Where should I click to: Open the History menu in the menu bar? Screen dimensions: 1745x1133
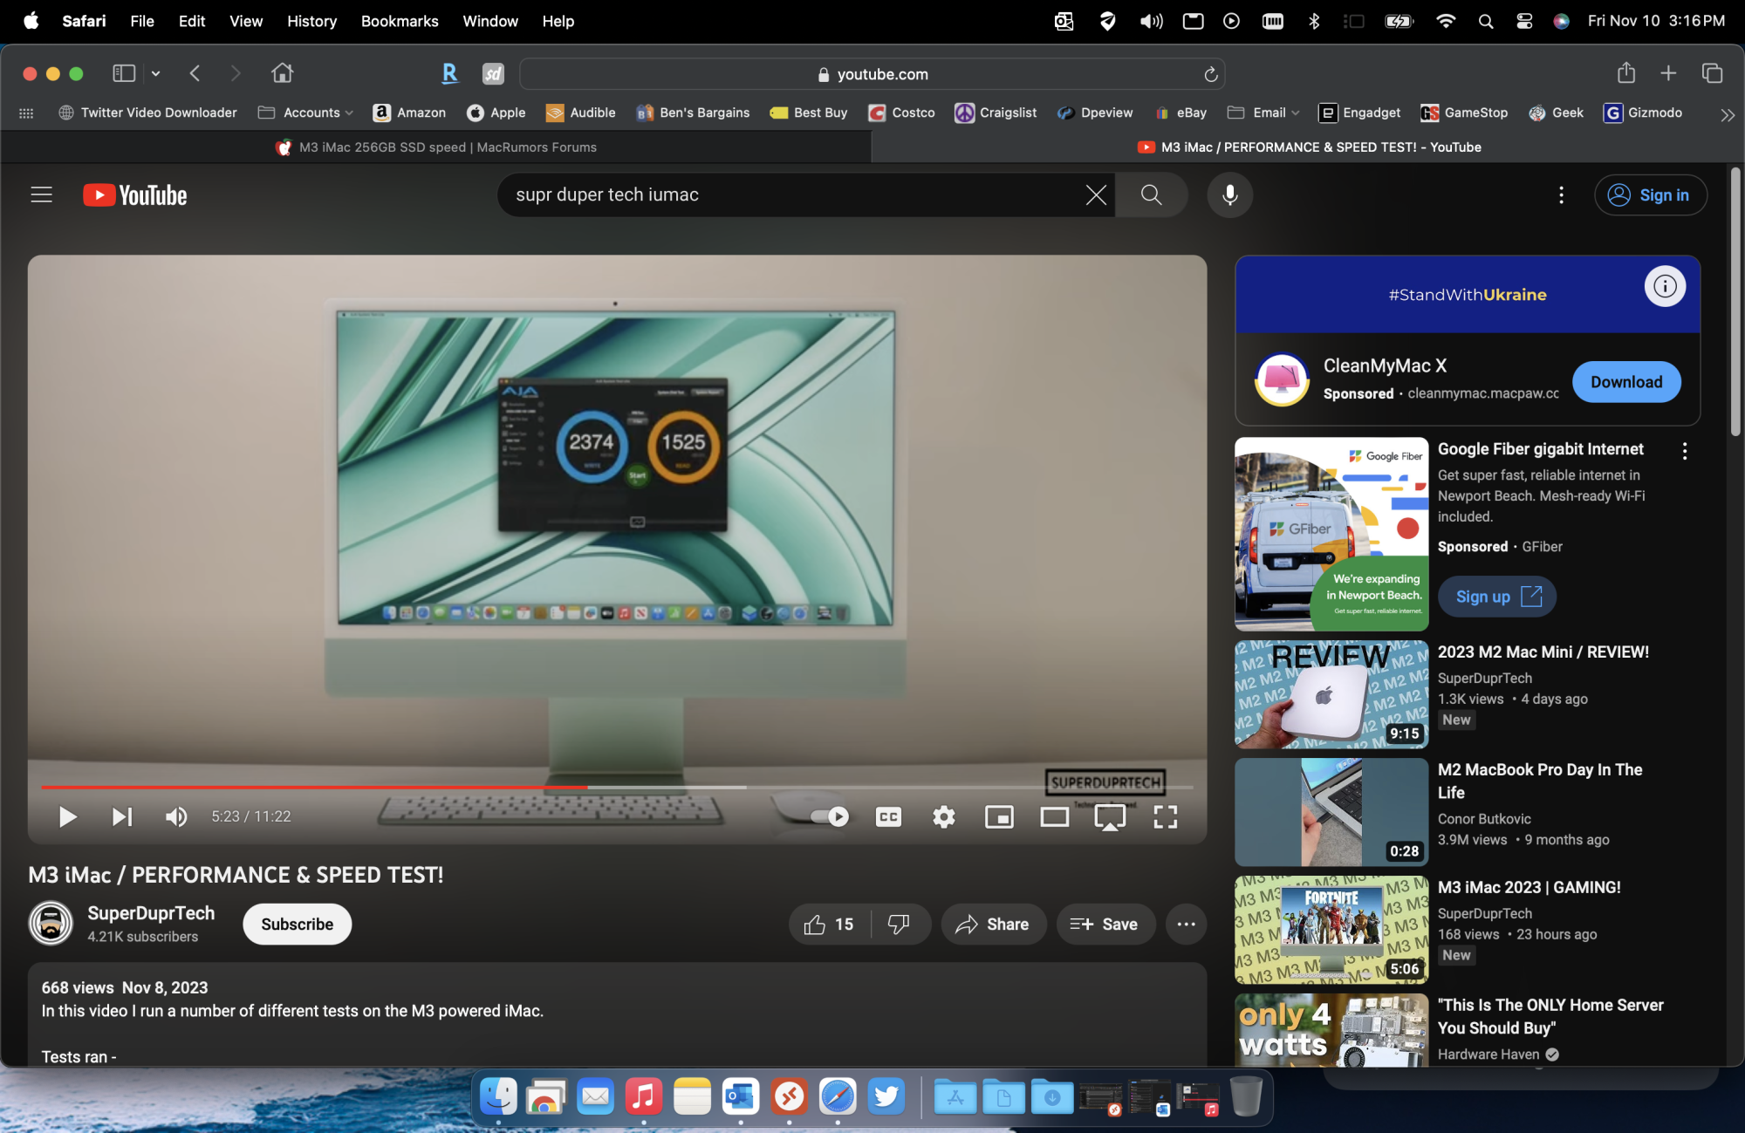[311, 21]
